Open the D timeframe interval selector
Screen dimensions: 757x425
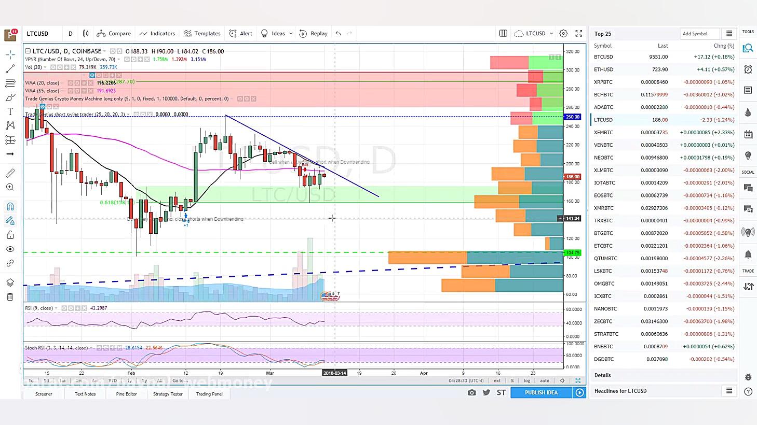click(71, 34)
